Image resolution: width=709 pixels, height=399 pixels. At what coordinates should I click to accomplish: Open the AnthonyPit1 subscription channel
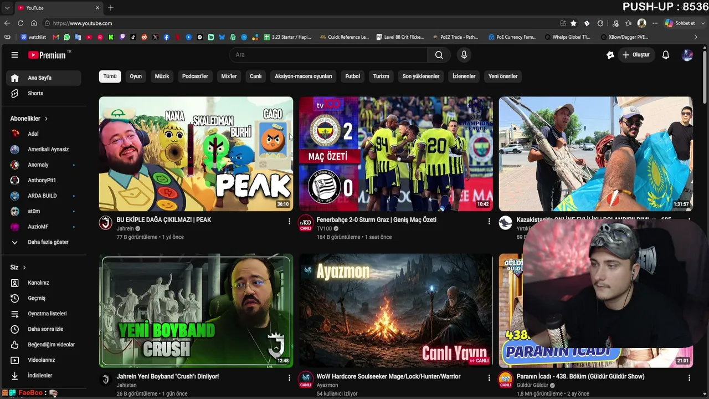pyautogui.click(x=44, y=180)
